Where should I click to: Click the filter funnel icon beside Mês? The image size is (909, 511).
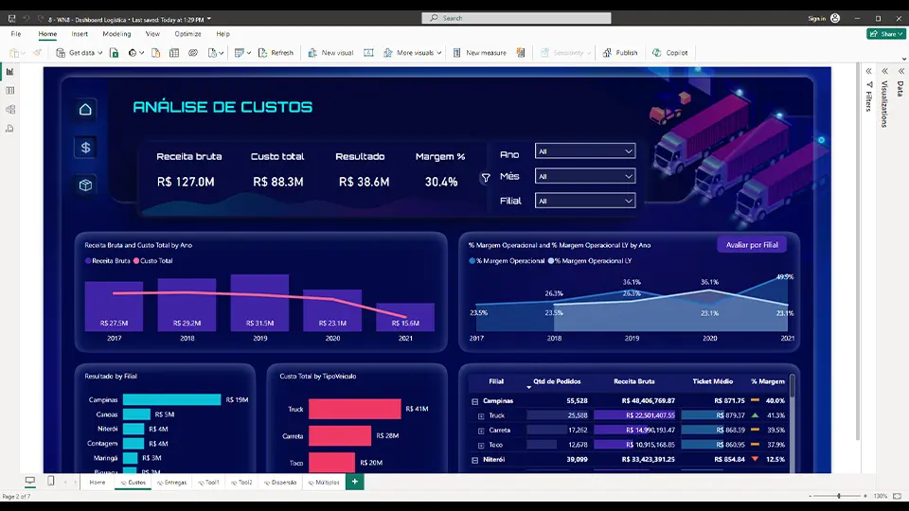click(486, 178)
